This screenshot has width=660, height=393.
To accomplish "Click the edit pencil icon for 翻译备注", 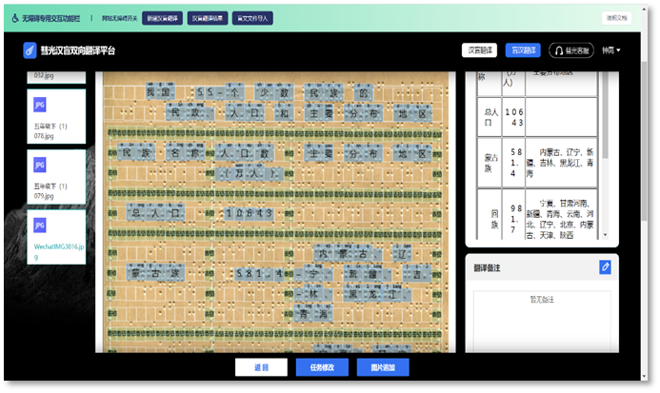I will coord(605,267).
